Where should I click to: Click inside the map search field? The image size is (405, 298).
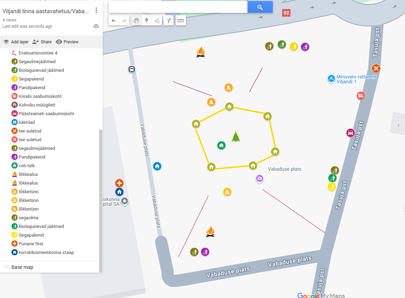click(x=178, y=7)
